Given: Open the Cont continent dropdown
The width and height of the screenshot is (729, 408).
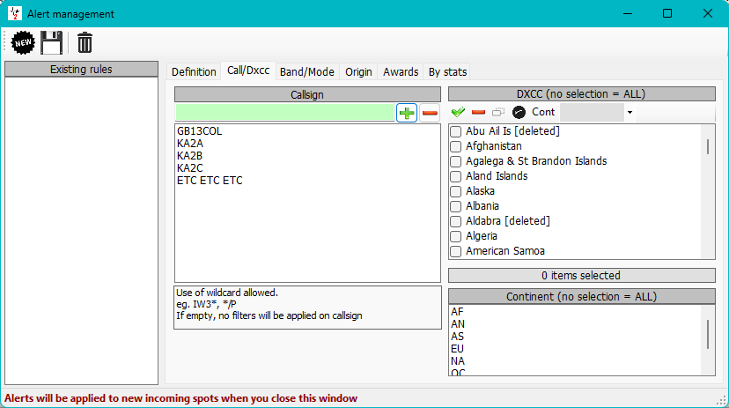Looking at the screenshot, I should [630, 112].
